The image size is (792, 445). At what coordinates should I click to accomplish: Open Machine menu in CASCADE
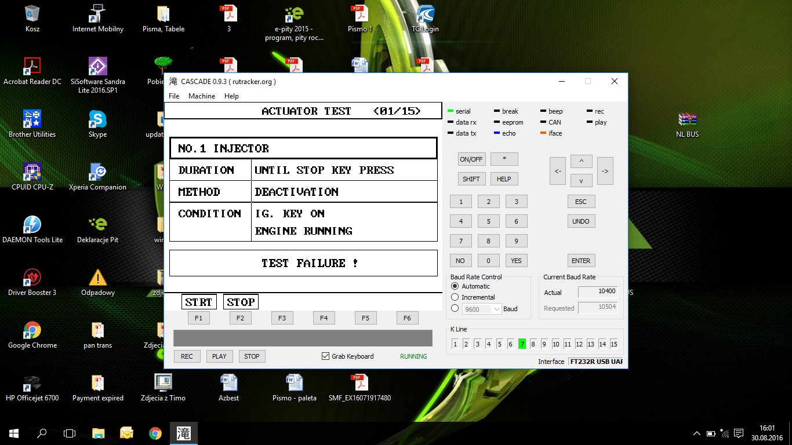[202, 96]
